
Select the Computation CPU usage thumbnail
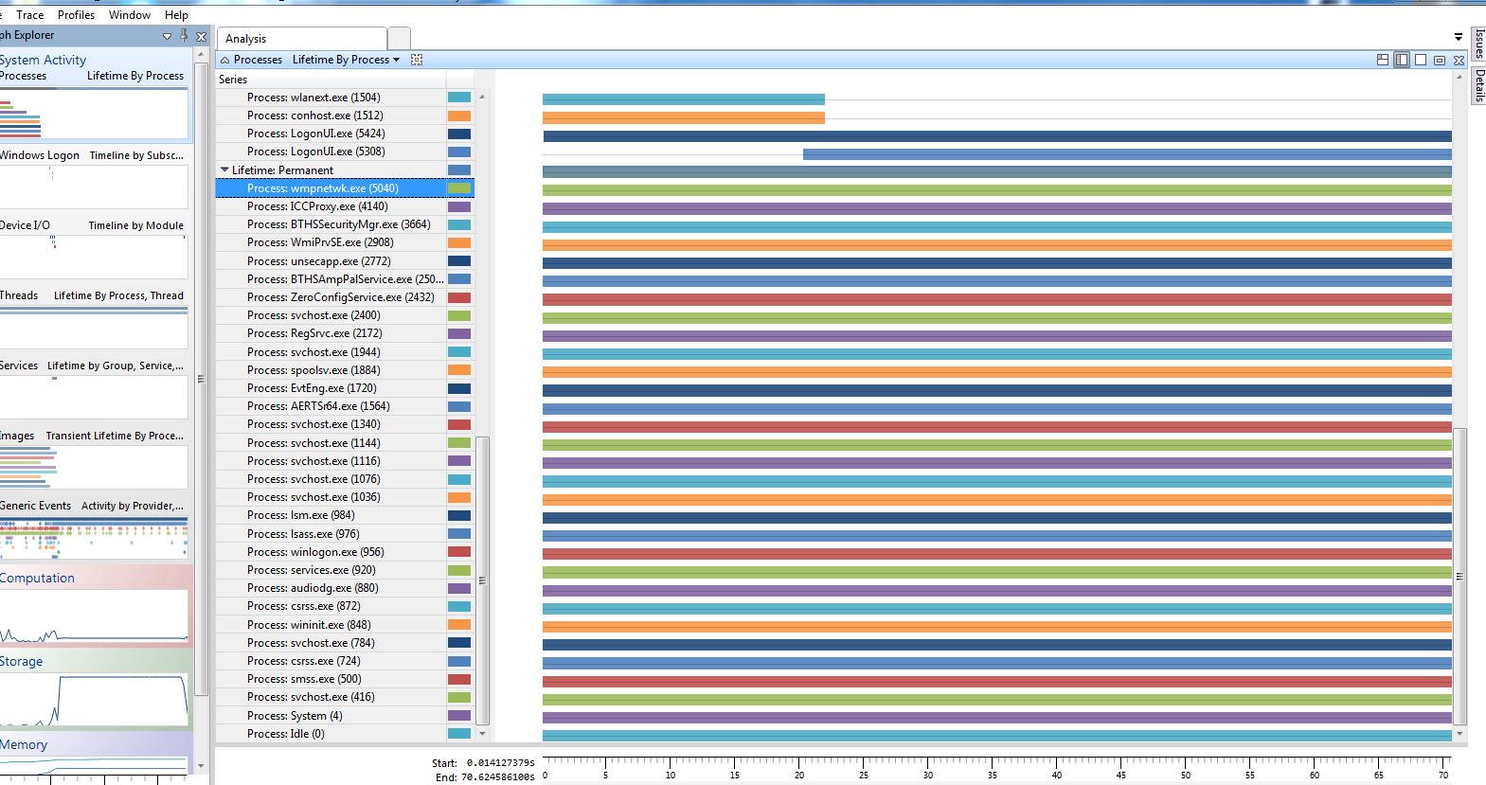94,616
